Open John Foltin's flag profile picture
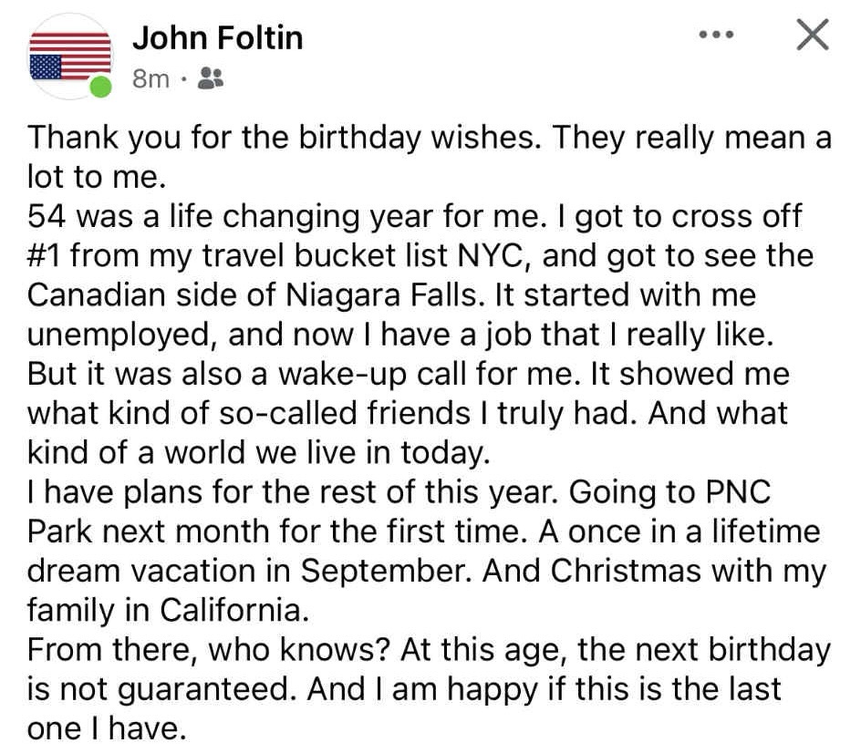Viewport: 861px width, 753px height. pos(69,56)
